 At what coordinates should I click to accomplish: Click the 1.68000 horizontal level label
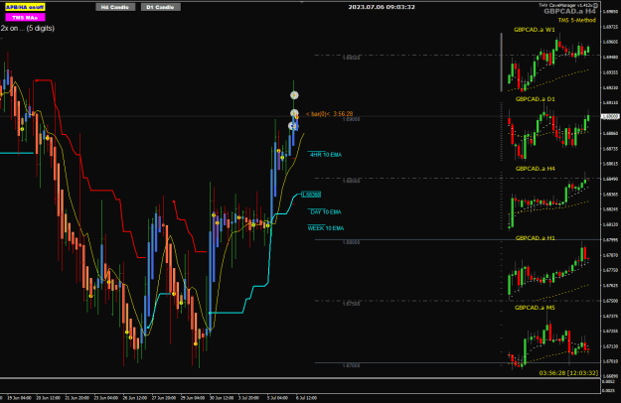351,242
